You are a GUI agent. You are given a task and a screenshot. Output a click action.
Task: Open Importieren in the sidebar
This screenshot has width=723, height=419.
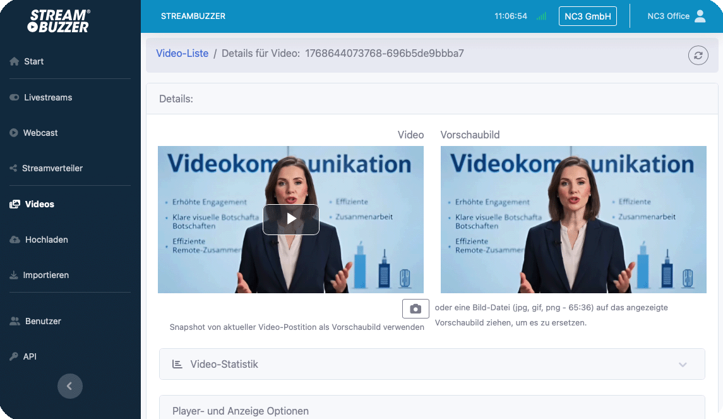45,275
